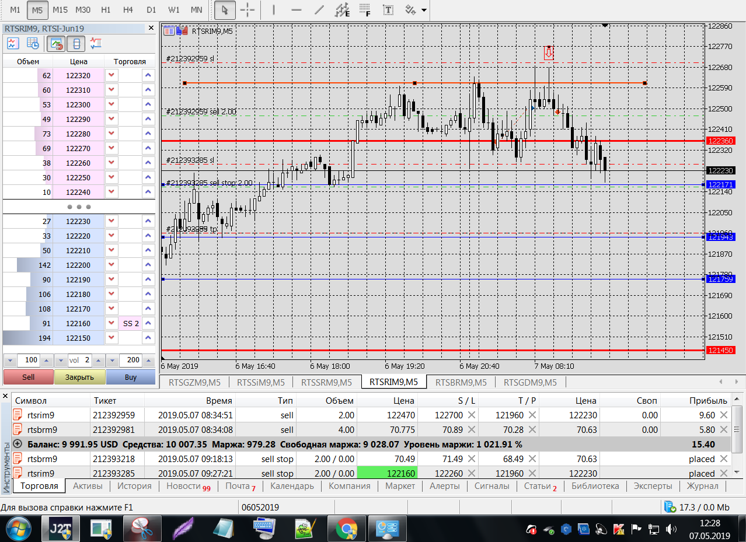The width and height of the screenshot is (746, 542).
Task: Switch chart timeframe to M15
Action: pos(60,10)
